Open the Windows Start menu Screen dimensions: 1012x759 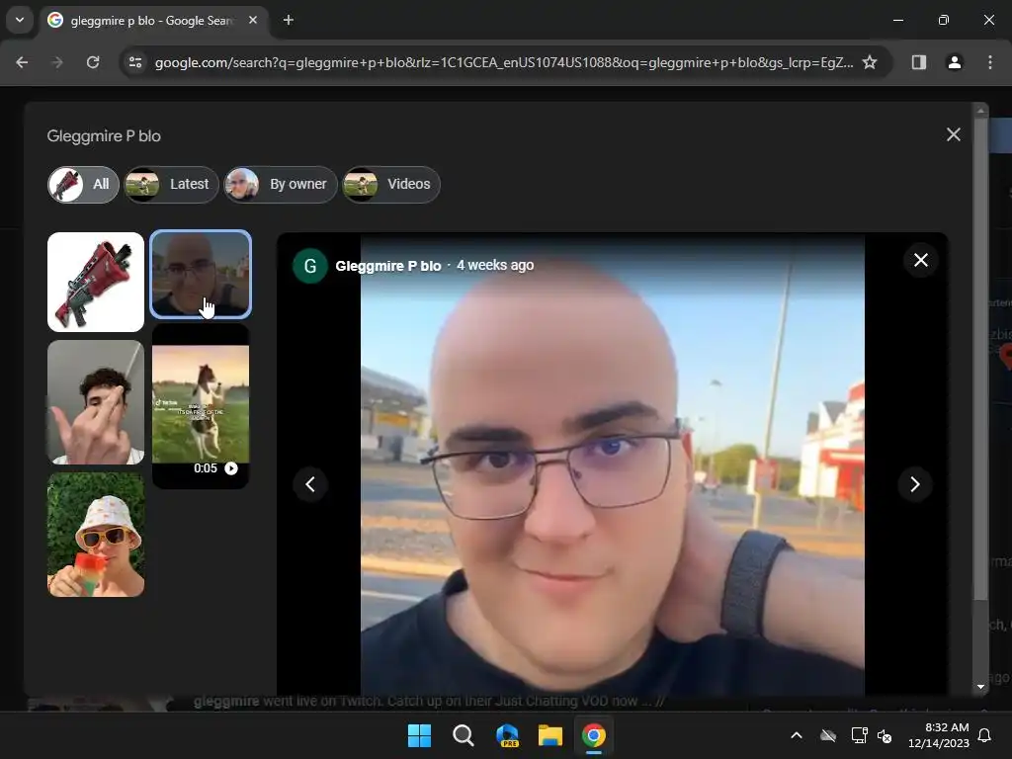pos(419,735)
